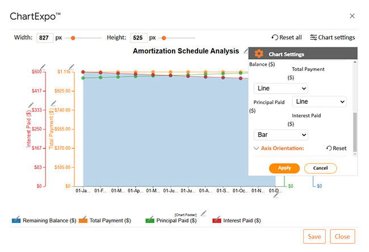369x252 pixels.
Task: Open the Balance chart type dropdown
Action: point(280,89)
